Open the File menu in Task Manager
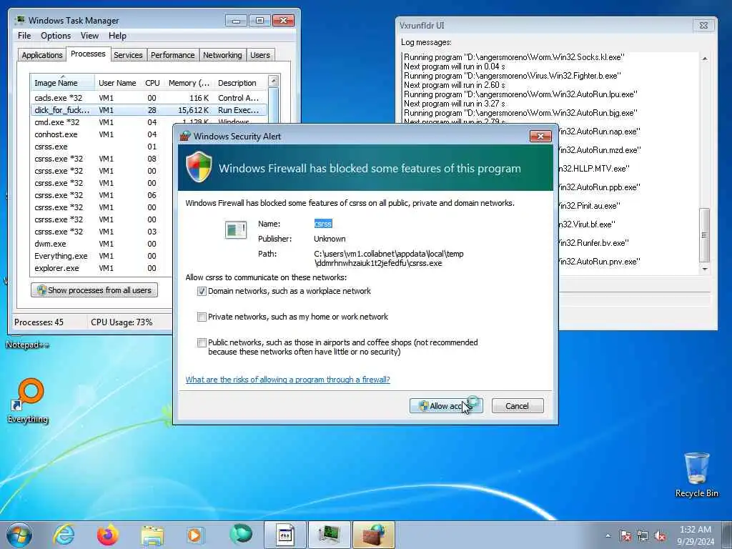This screenshot has width=732, height=549. (x=24, y=36)
